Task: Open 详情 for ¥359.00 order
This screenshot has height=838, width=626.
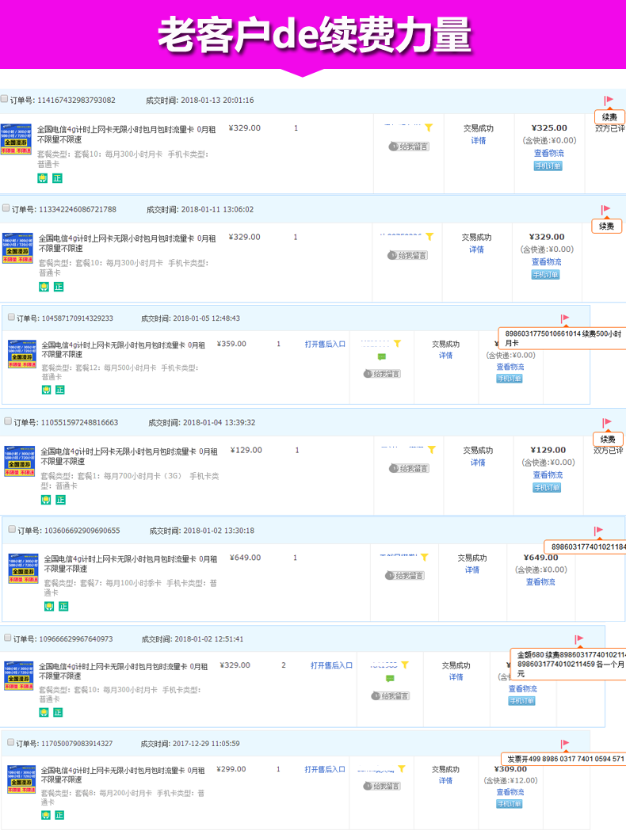Action: 446,356
